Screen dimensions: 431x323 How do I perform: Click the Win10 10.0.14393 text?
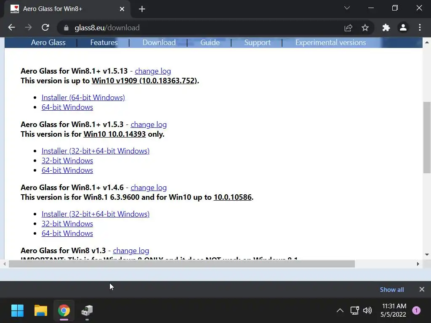click(114, 134)
